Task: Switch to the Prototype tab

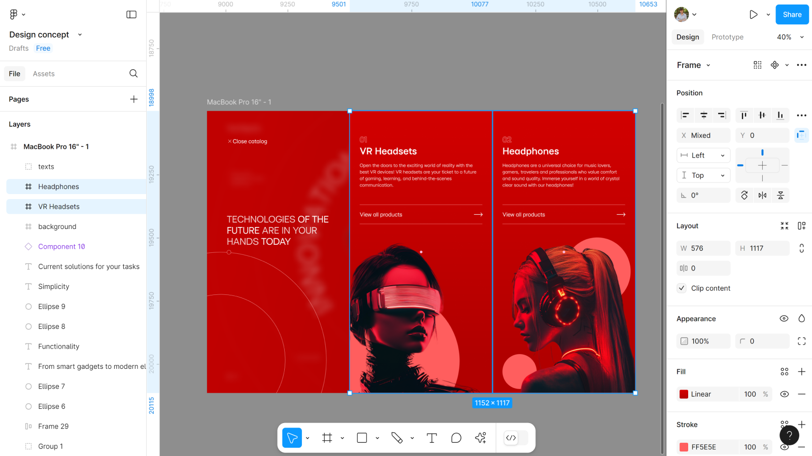Action: [727, 37]
